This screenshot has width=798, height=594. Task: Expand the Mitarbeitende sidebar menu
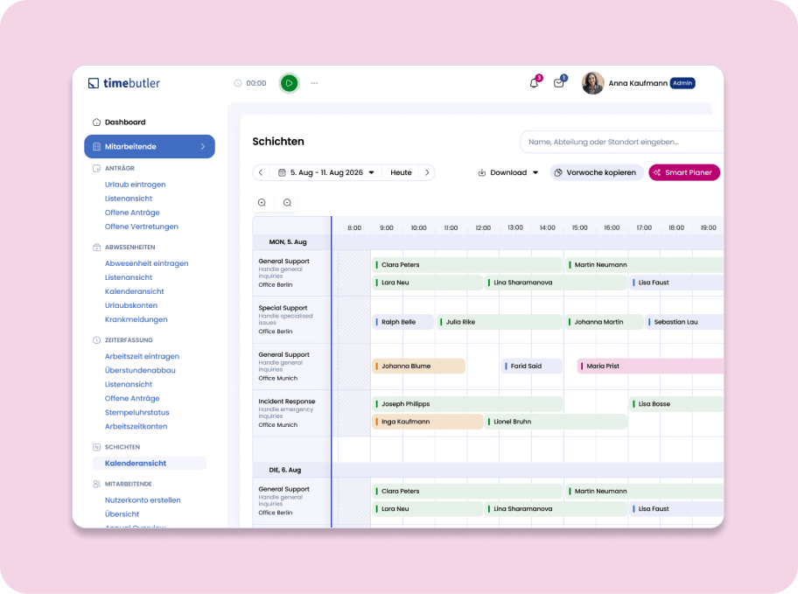150,146
